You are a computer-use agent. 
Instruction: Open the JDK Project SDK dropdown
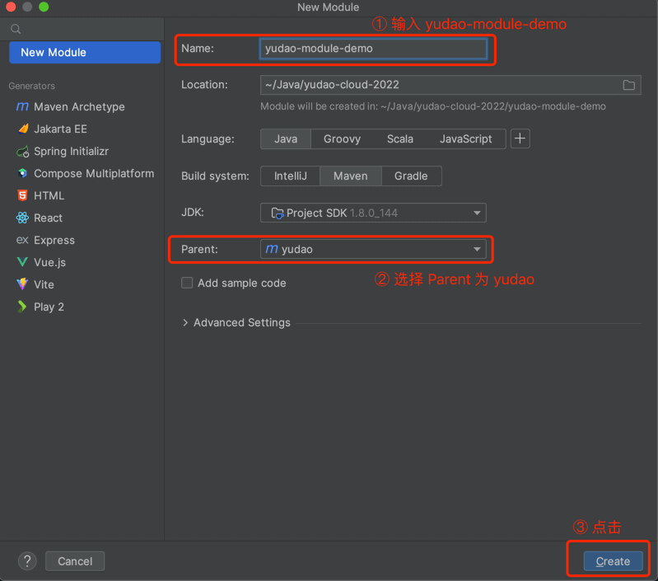point(373,213)
